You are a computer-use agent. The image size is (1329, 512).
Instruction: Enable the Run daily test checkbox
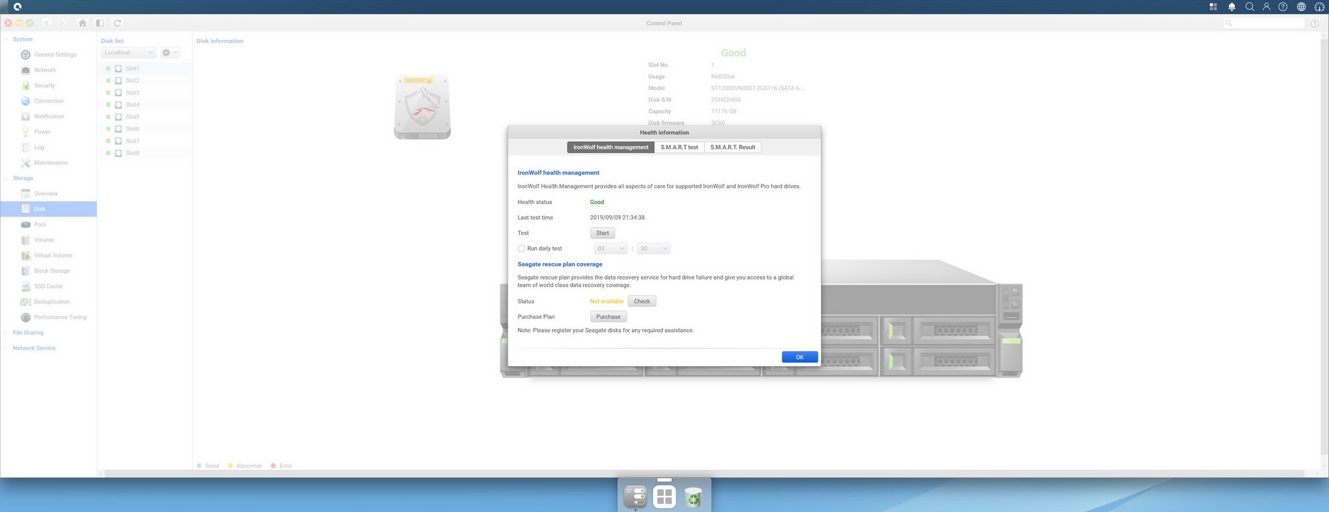[x=521, y=248]
